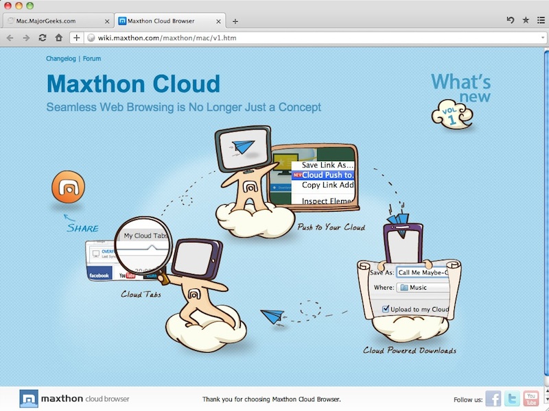Click the undo closed tab icon

point(511,21)
